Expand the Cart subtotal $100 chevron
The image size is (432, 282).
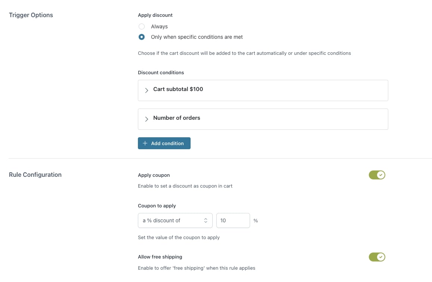(146, 90)
